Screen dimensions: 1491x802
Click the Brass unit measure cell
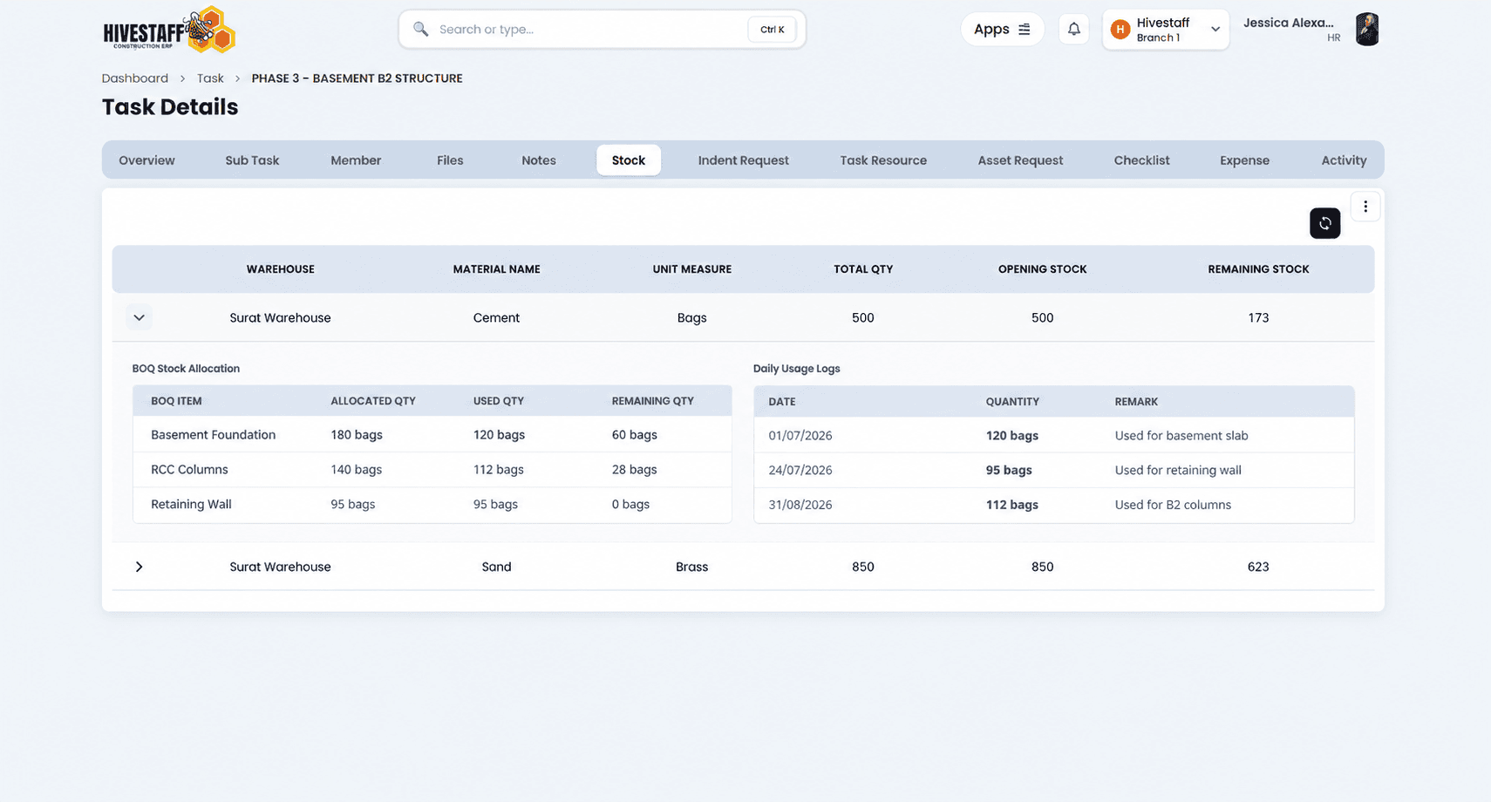691,567
